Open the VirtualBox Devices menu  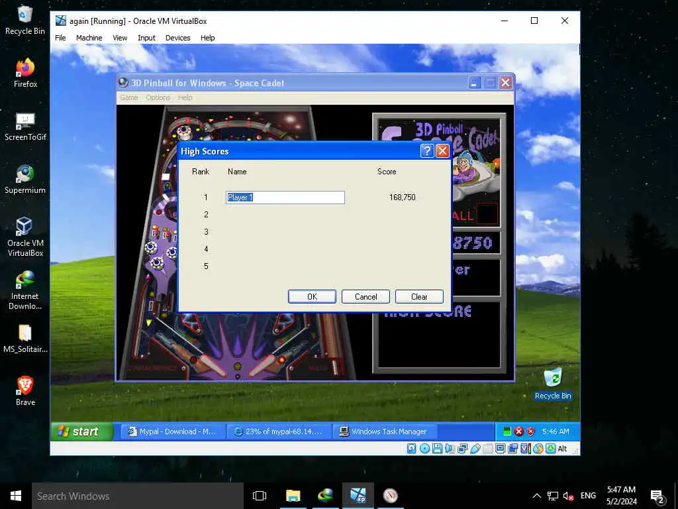click(x=177, y=38)
